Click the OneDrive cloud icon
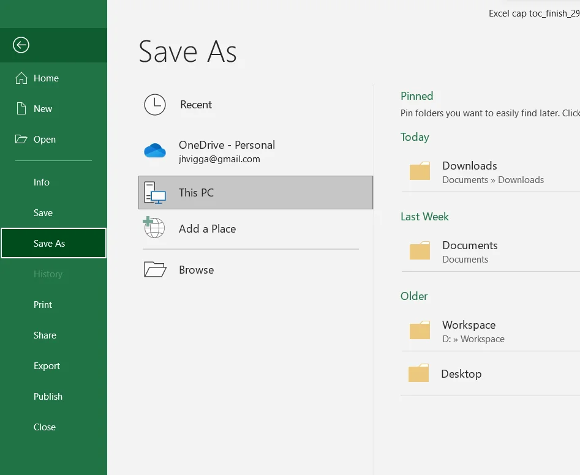 (154, 151)
